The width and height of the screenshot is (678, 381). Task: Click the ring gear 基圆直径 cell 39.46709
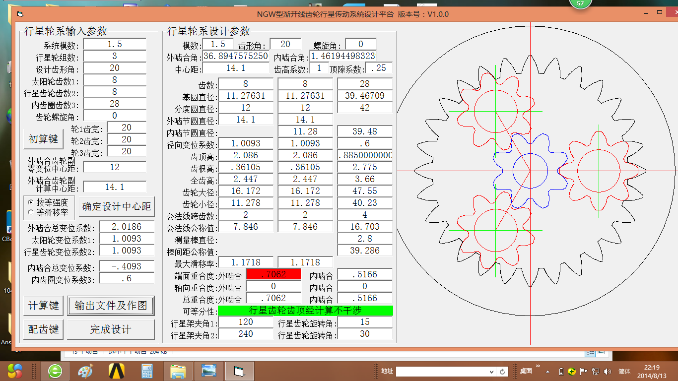tap(365, 96)
